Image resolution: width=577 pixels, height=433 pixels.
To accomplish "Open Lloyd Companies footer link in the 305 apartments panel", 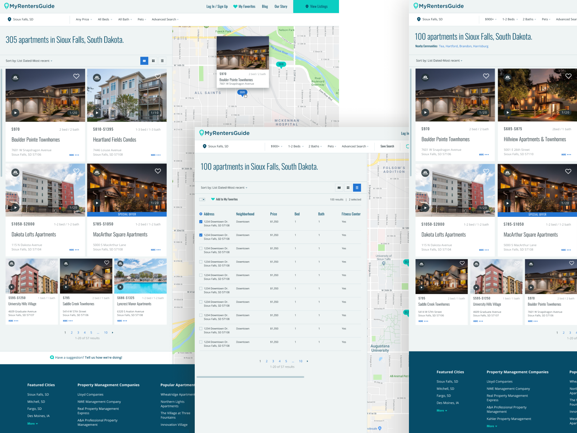I will [x=91, y=394].
